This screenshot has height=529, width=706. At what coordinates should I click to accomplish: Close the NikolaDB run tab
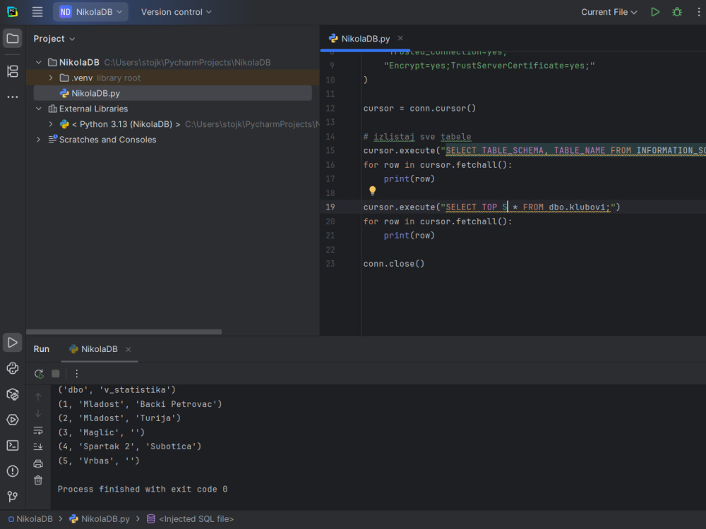tap(128, 349)
